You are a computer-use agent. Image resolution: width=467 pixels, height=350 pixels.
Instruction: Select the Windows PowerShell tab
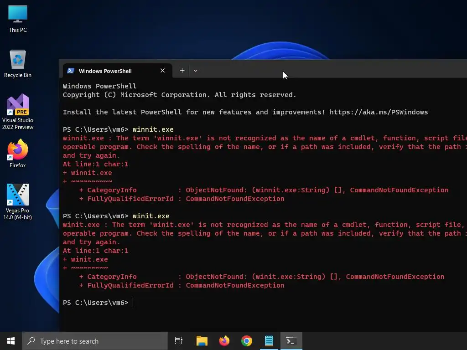117,71
